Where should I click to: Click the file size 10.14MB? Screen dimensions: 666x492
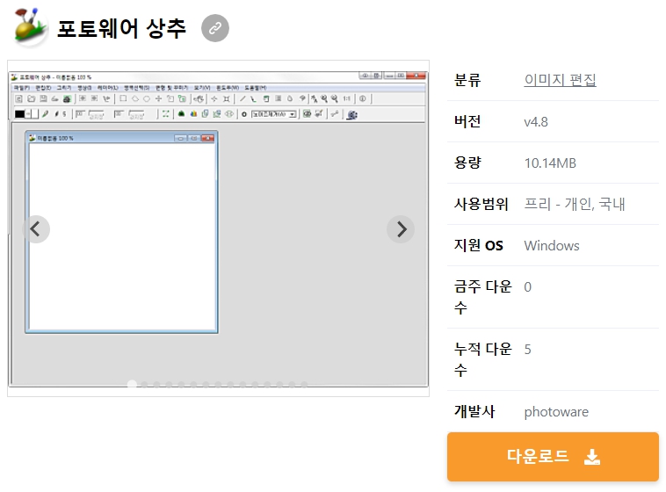(x=550, y=163)
